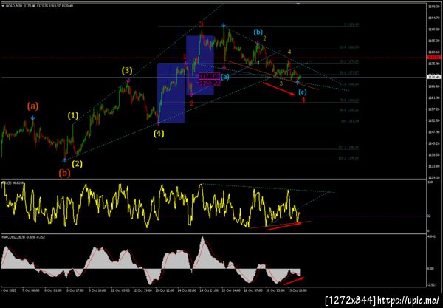Click the magenta arrow marker at yellow (3)
443x308 pixels.
[x=128, y=81]
